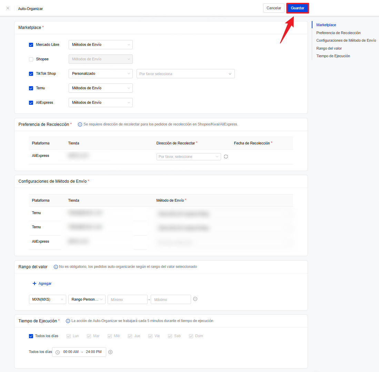Enable the Shopee marketplace checkbox
This screenshot has width=379, height=372.
[31, 59]
